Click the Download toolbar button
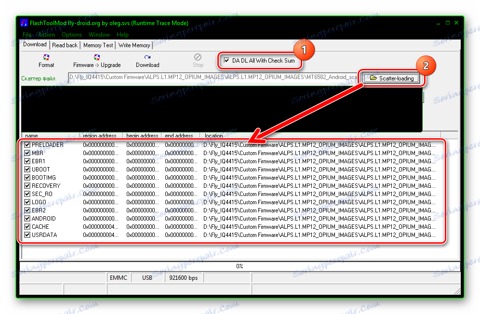 coord(147,61)
